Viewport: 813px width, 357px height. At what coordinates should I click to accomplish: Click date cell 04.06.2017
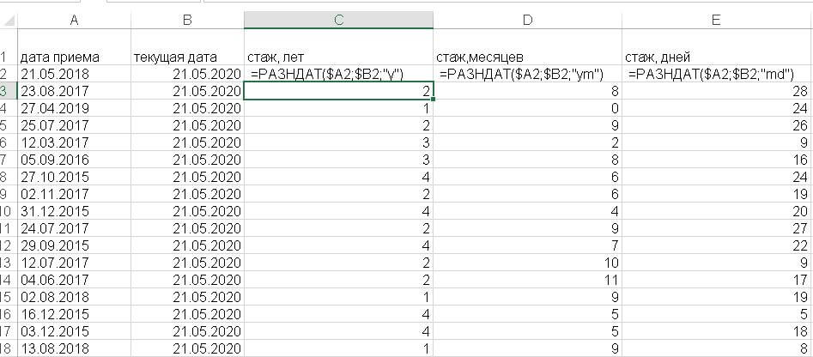point(74,280)
